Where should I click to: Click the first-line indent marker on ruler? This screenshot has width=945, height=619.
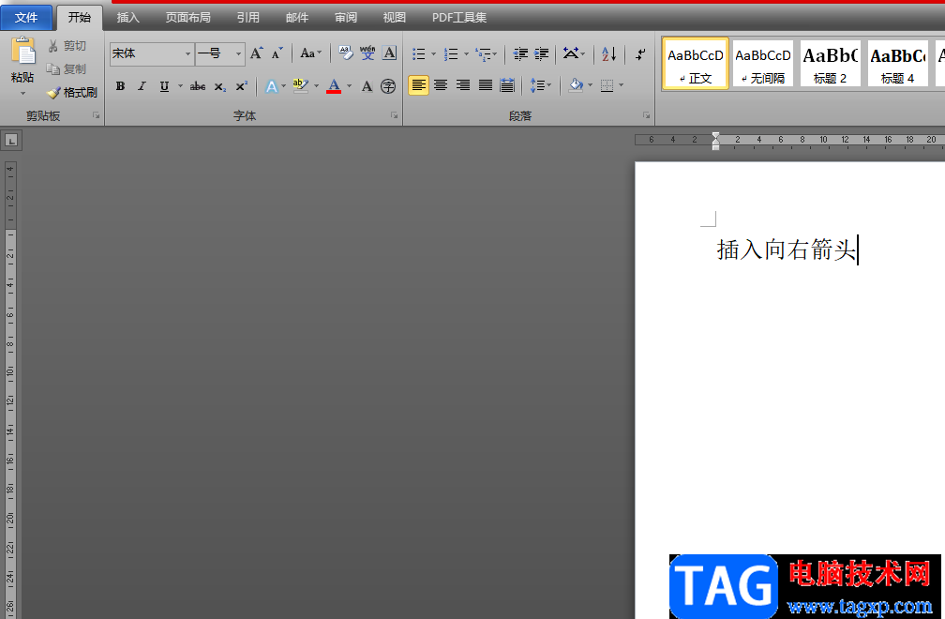(x=715, y=137)
